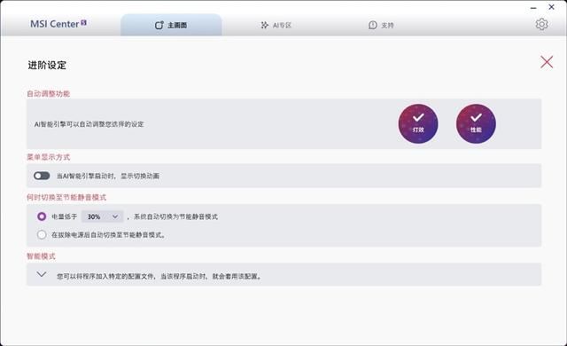Open the 30% battery threshold dropdown
Image resolution: width=567 pixels, height=346 pixels.
pos(103,216)
